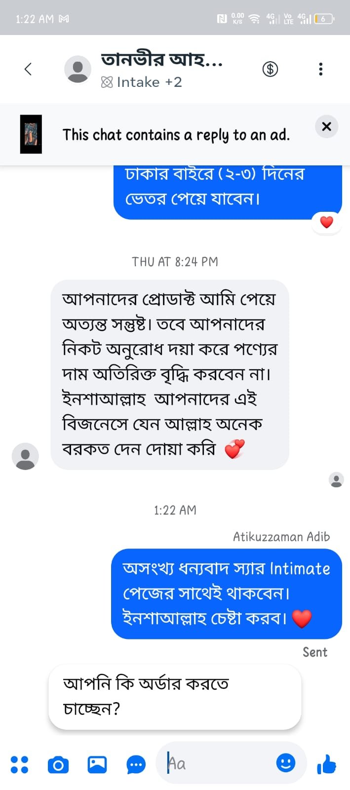Tap the back arrow in chat header
Image resolution: width=350 pixels, height=790 pixels.
pyautogui.click(x=28, y=69)
